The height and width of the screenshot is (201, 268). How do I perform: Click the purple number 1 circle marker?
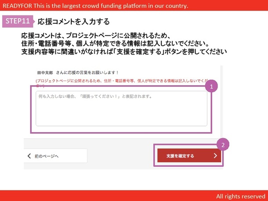click(x=211, y=87)
